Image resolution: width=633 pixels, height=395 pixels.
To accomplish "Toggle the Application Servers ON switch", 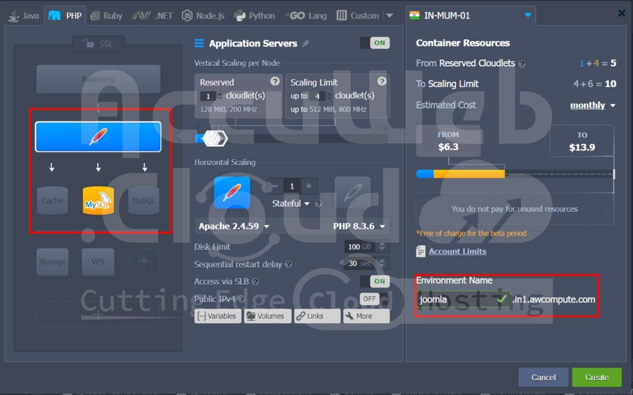I will (x=375, y=43).
